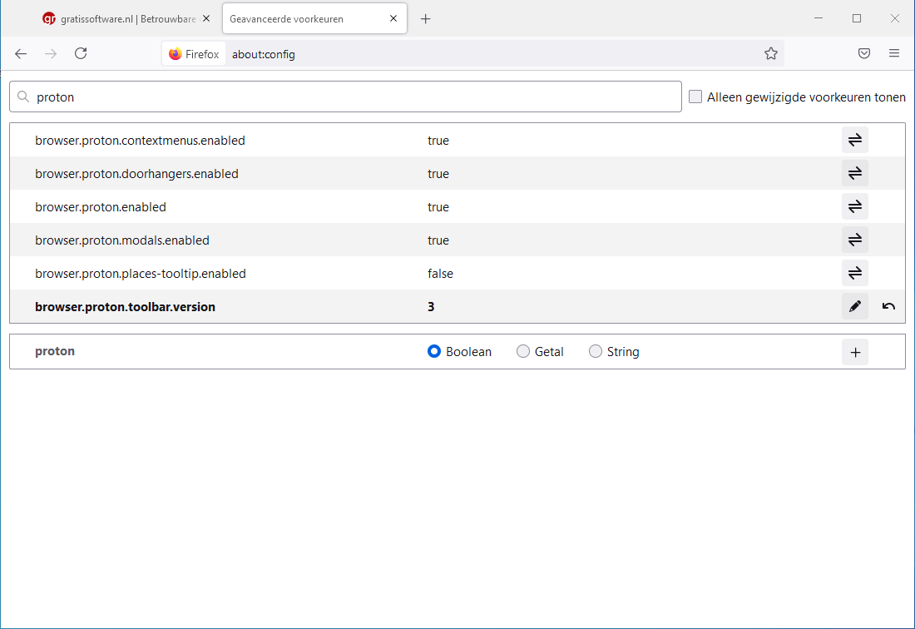Reset browser.proton.toolbar.version to default
This screenshot has width=915, height=629.
(x=888, y=307)
